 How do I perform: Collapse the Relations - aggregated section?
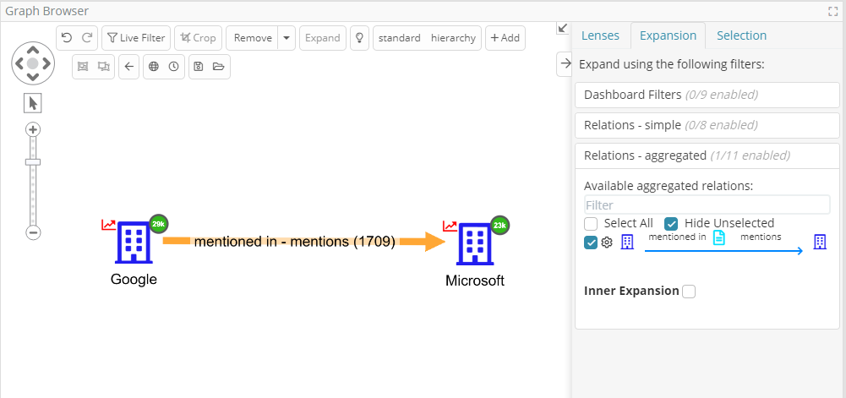pyautogui.click(x=707, y=155)
